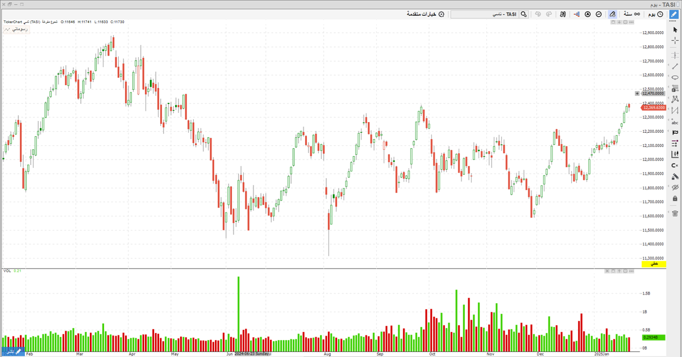Viewport: 682px width, 357px height.
Task: Click the رسوماتي drawings label
Action: (16, 28)
